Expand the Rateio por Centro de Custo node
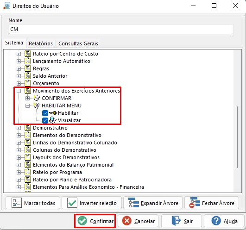 point(19,54)
